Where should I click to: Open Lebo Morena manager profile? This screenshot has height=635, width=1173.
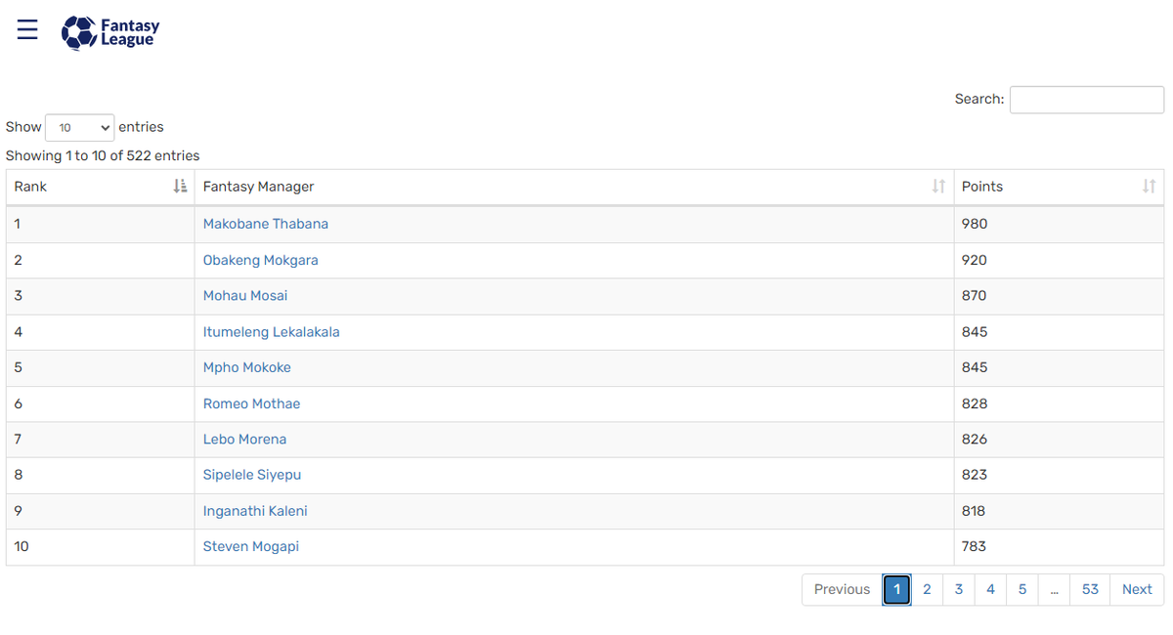(245, 440)
